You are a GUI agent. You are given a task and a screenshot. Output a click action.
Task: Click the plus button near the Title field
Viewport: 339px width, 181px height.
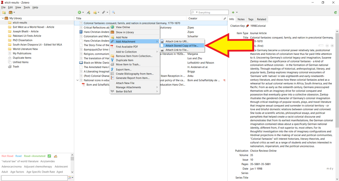(332, 45)
